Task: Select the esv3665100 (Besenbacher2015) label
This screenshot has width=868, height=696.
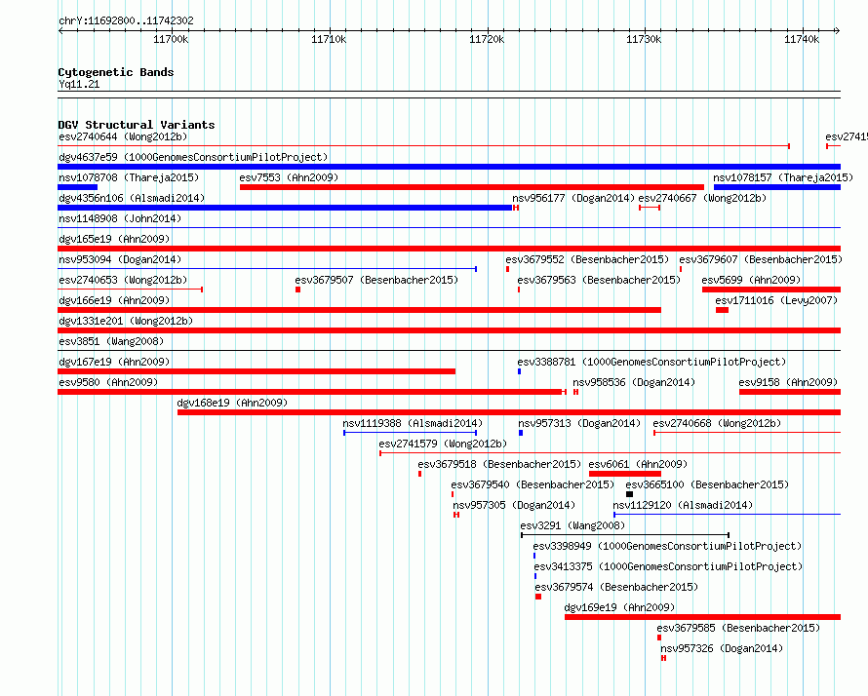Action: click(707, 484)
